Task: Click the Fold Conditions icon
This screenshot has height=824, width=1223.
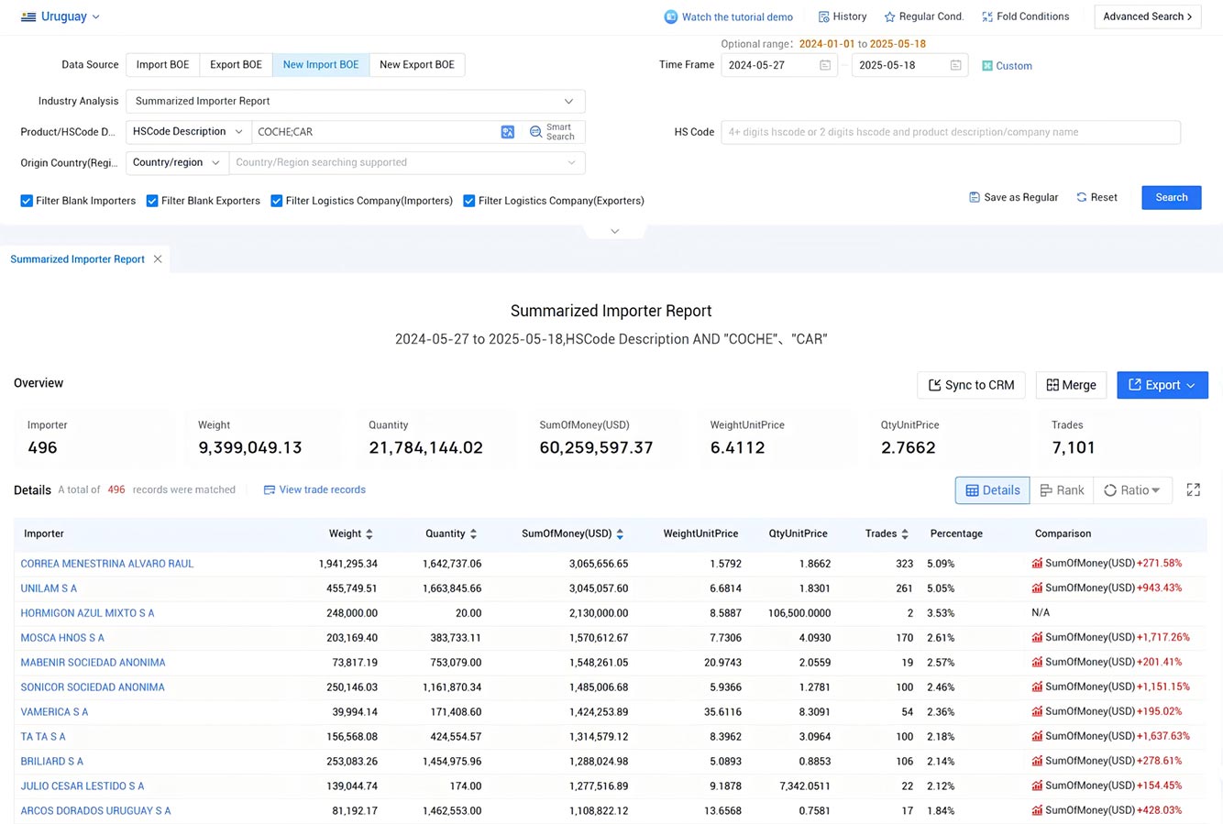Action: 987,16
